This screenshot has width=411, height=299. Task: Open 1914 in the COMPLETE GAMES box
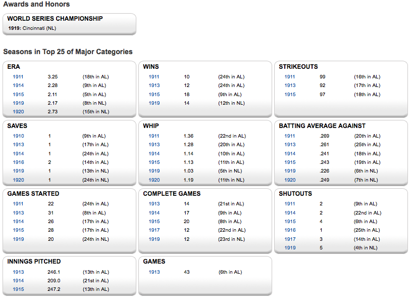click(154, 213)
